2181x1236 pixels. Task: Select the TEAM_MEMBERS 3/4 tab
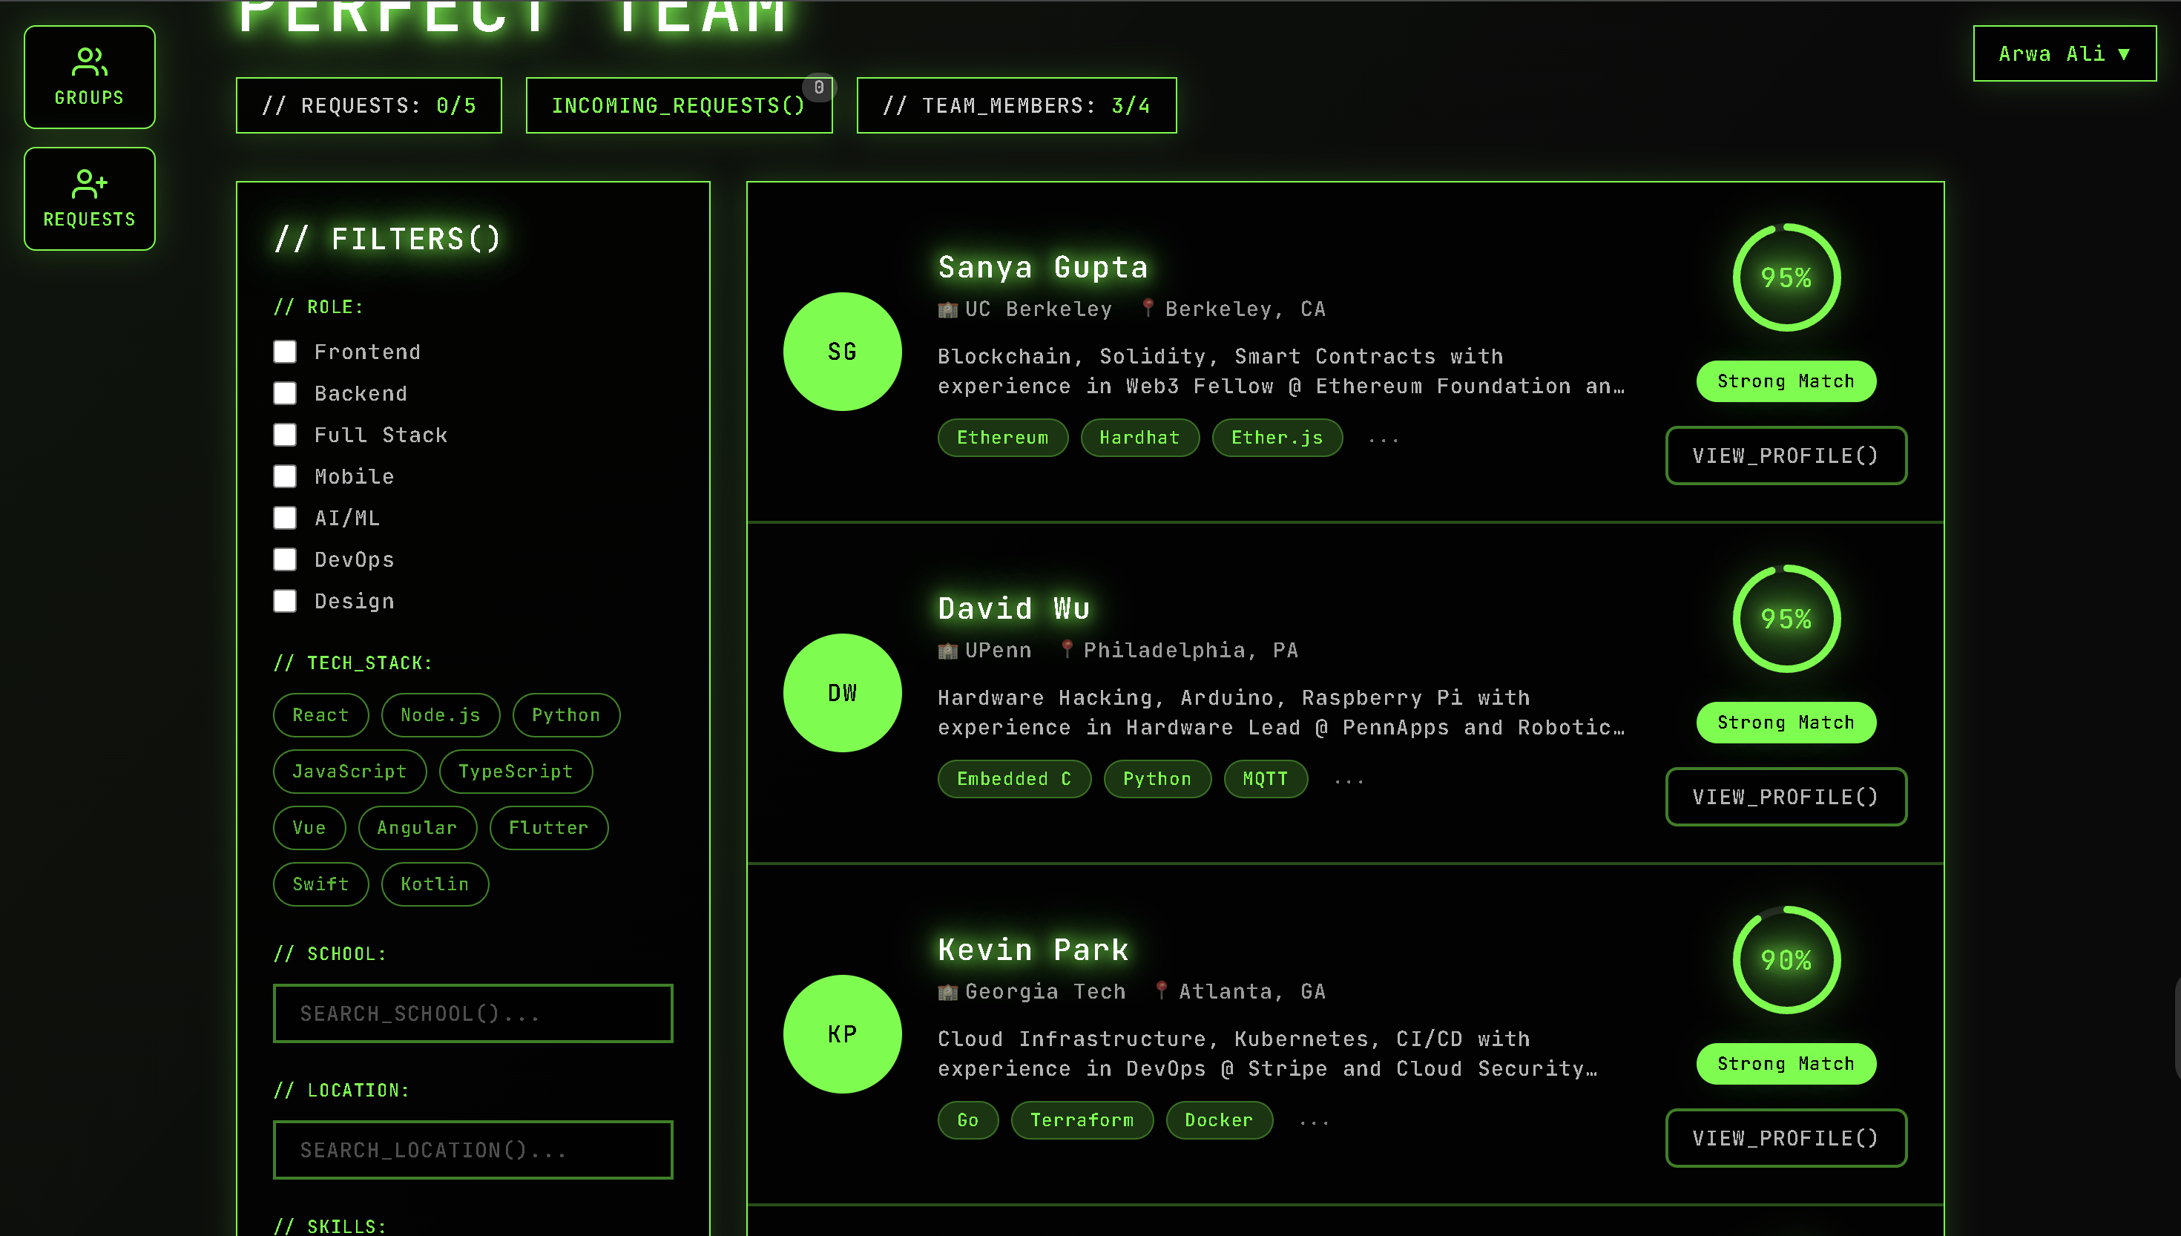tap(1016, 105)
